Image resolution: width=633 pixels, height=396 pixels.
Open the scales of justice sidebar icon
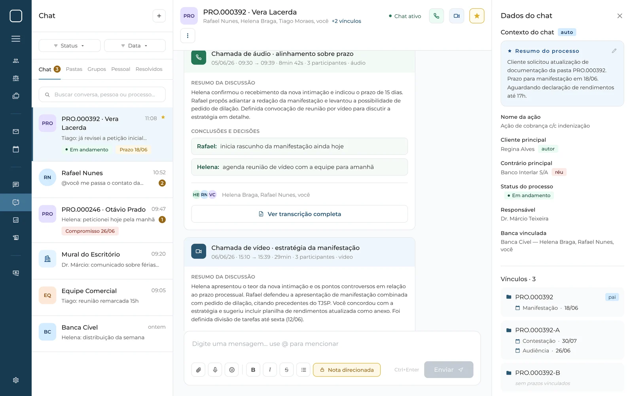[16, 78]
